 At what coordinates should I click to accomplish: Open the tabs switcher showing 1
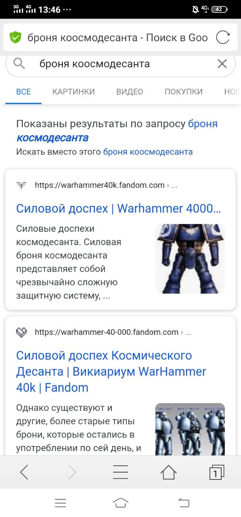pyautogui.click(x=217, y=472)
